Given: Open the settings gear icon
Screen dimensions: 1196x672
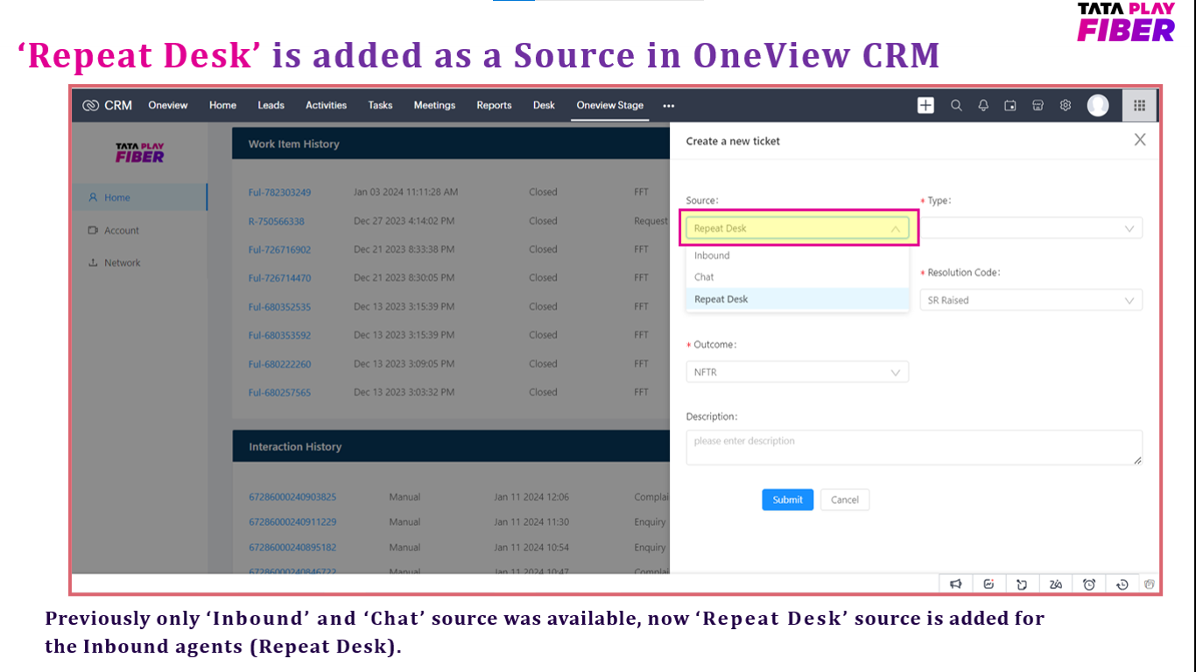Looking at the screenshot, I should [x=1066, y=105].
